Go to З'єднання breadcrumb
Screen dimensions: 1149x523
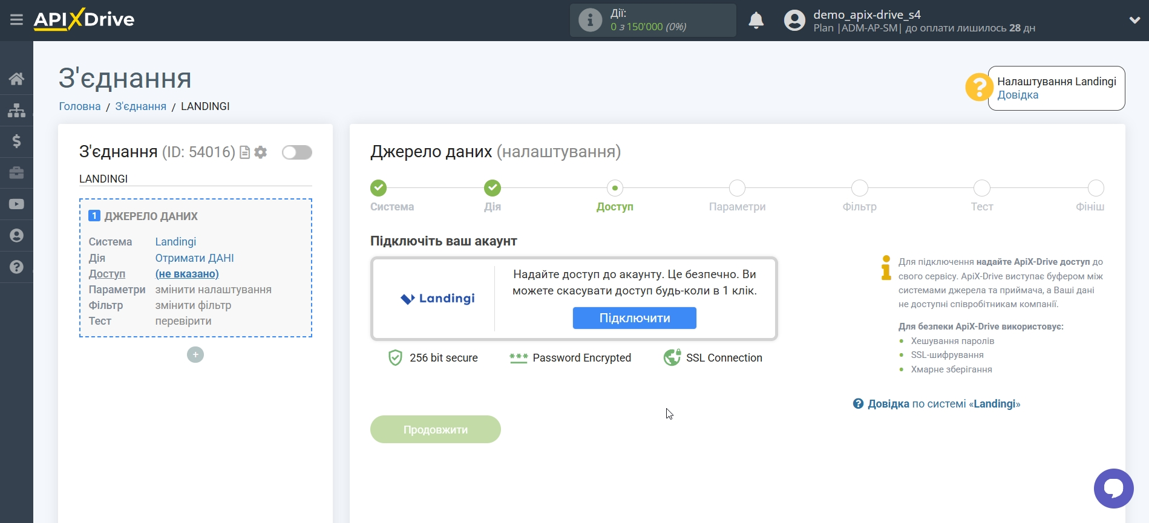point(140,106)
